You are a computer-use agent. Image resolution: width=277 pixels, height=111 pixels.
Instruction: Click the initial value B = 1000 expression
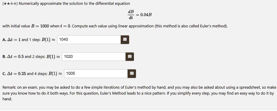[x=40, y=26]
